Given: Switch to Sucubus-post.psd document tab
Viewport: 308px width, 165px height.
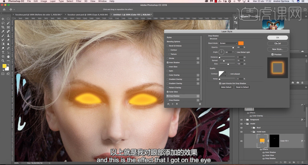Looking at the screenshot, I should (x=87, y=15).
